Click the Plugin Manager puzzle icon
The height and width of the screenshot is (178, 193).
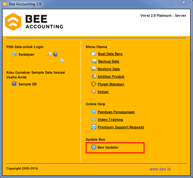click(94, 84)
